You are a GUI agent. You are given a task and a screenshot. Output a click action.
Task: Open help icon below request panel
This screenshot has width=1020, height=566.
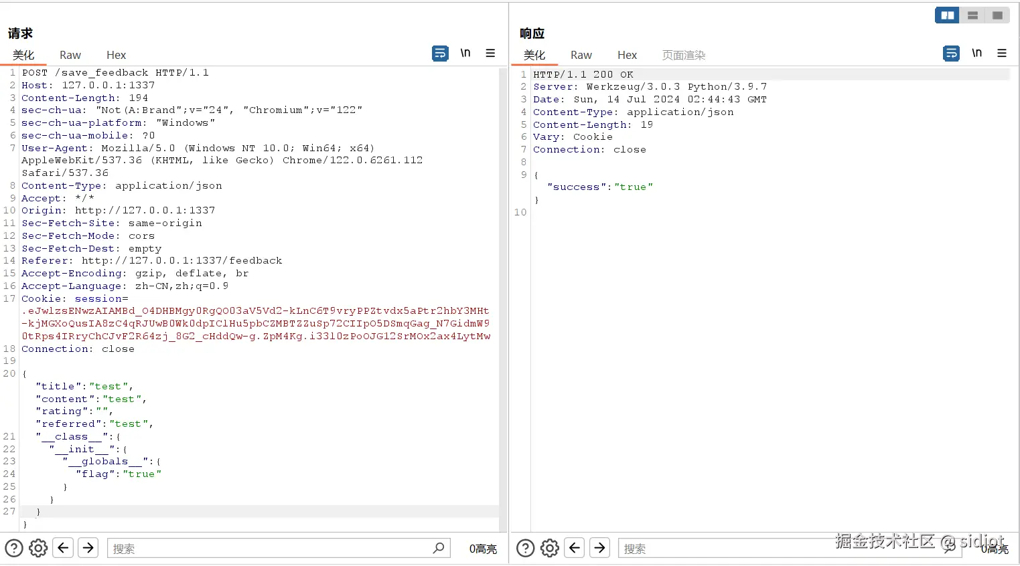click(x=14, y=549)
